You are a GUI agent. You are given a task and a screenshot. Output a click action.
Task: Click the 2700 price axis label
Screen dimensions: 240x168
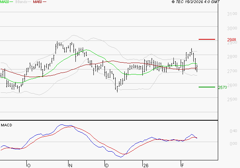pos(232,71)
